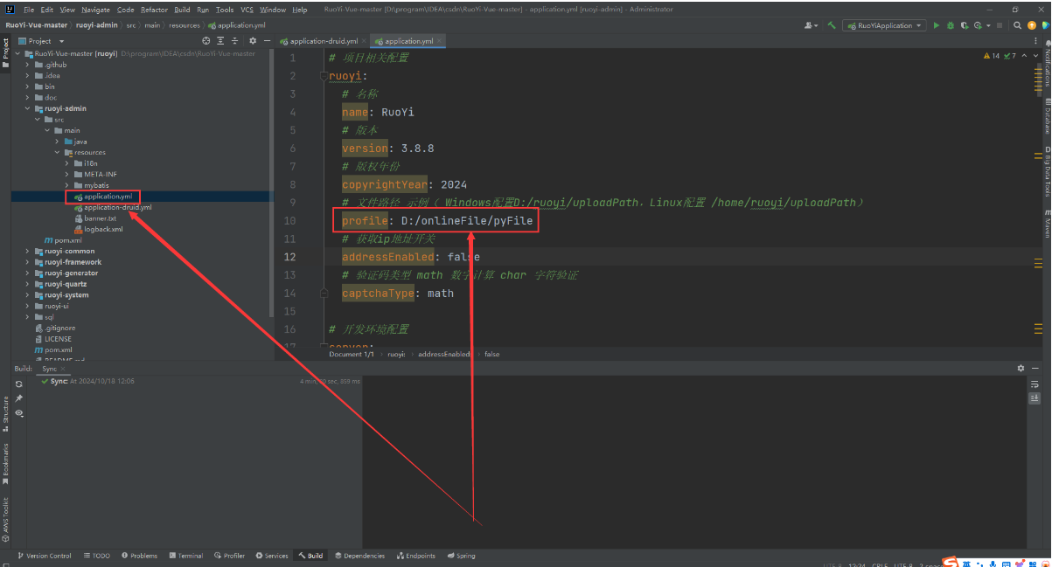
Task: Select logback.xml in project tree
Action: [99, 229]
